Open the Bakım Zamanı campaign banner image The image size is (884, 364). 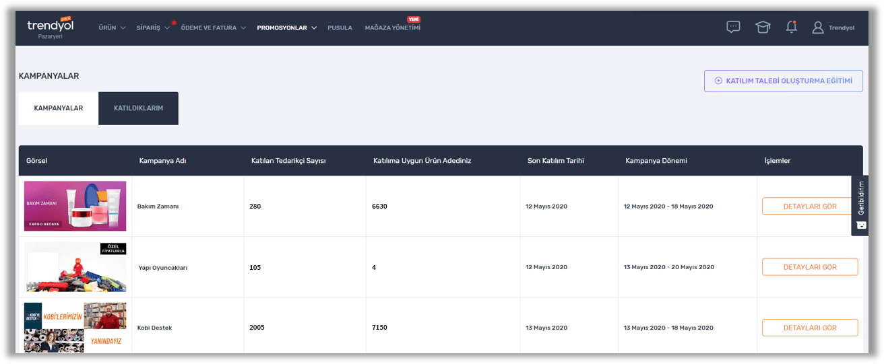click(75, 206)
